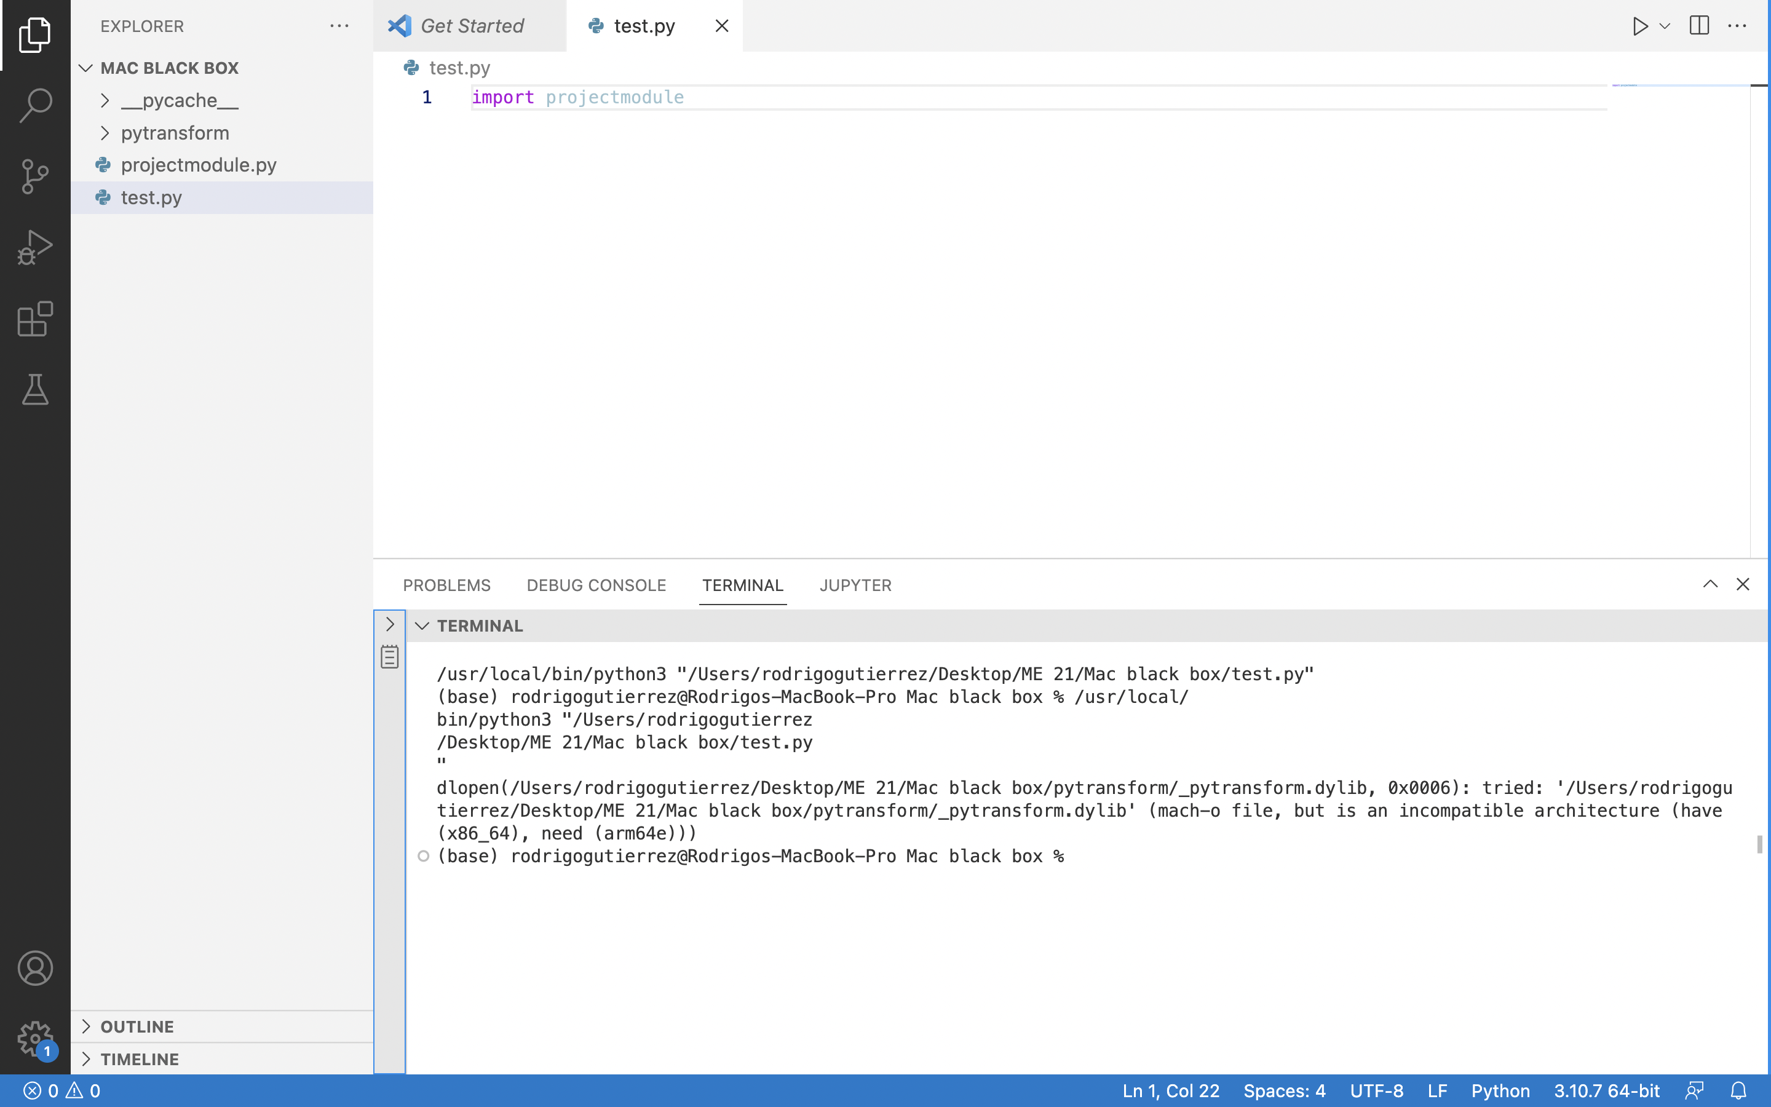The width and height of the screenshot is (1771, 1107).
Task: Switch to the JUPYTER tab
Action: 855,585
